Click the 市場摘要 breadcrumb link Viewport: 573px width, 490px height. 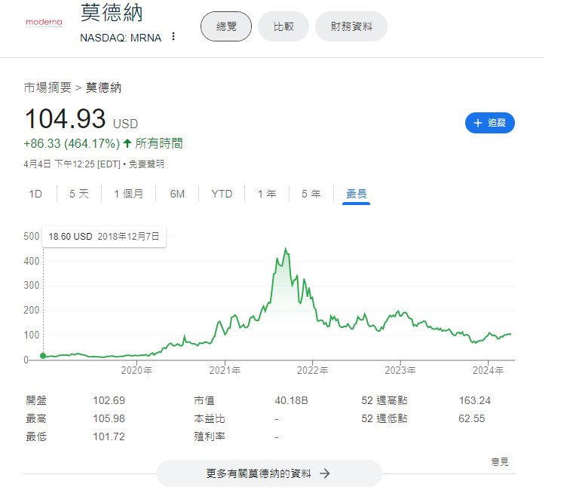pos(47,87)
